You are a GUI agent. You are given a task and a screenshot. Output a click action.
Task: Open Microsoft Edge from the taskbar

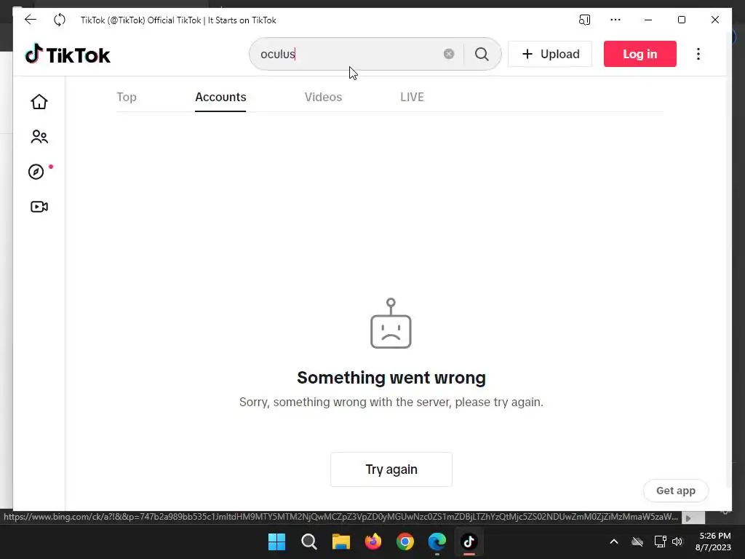[437, 542]
